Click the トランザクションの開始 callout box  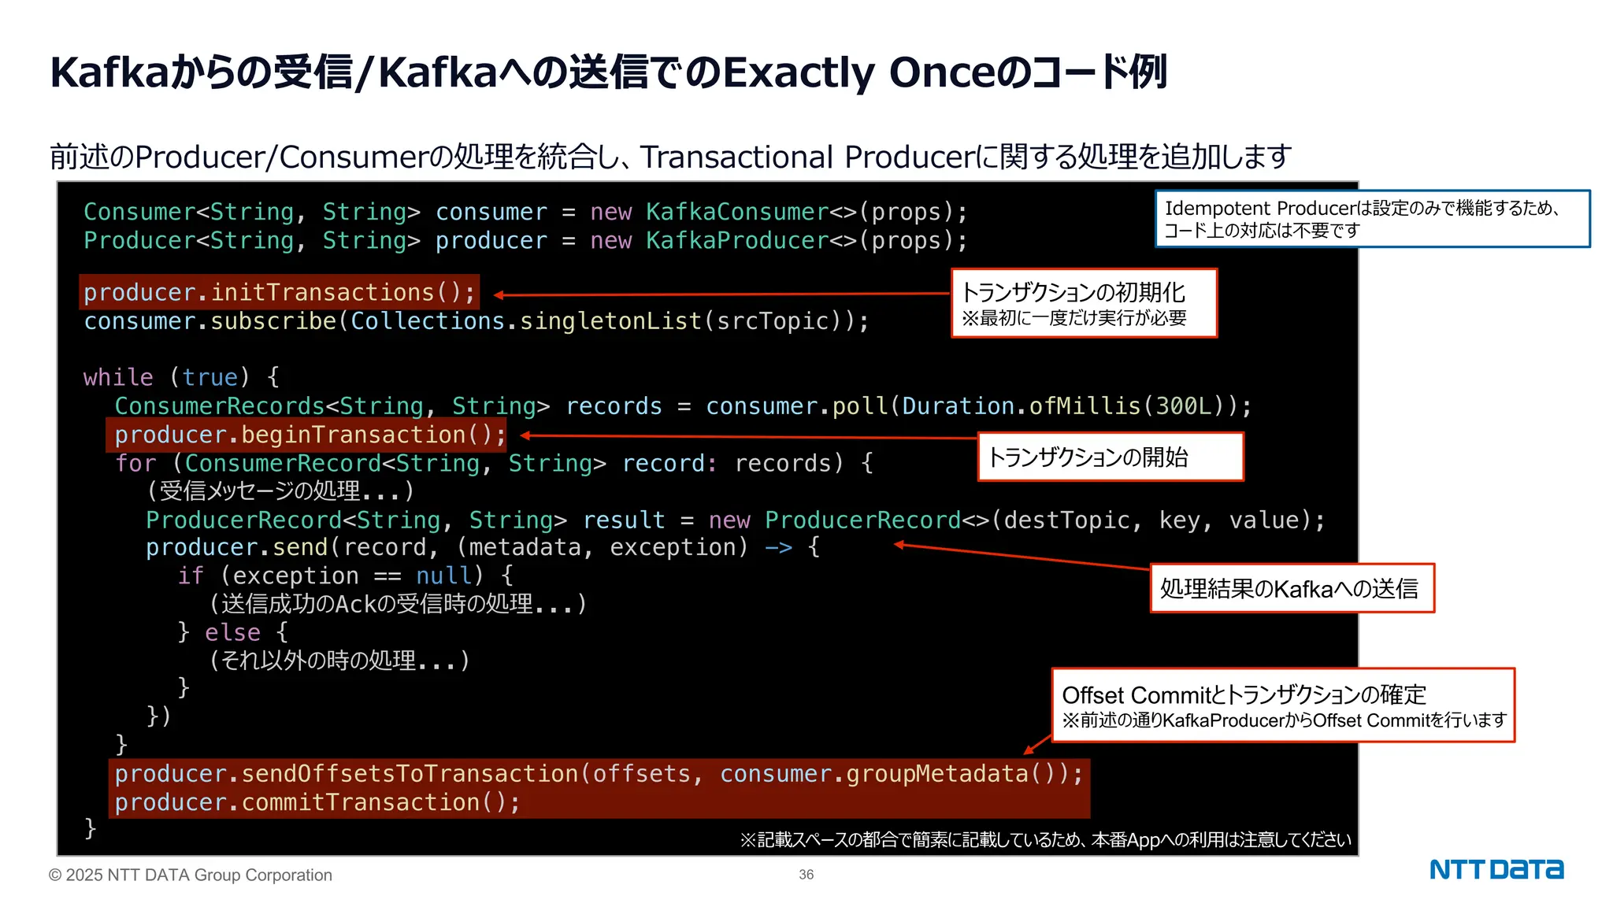(1110, 457)
